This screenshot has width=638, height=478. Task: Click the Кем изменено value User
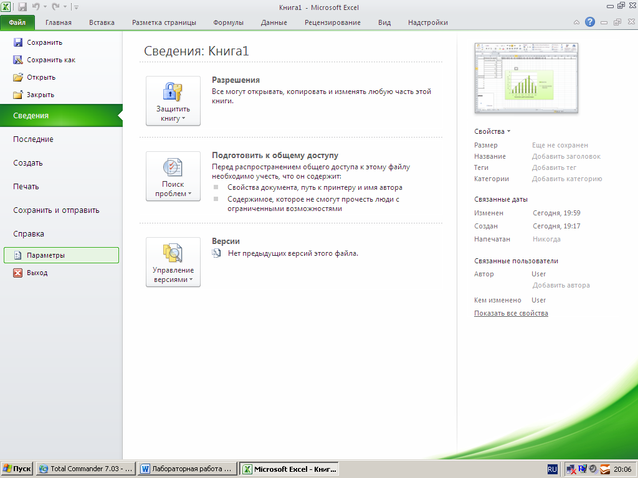click(538, 300)
